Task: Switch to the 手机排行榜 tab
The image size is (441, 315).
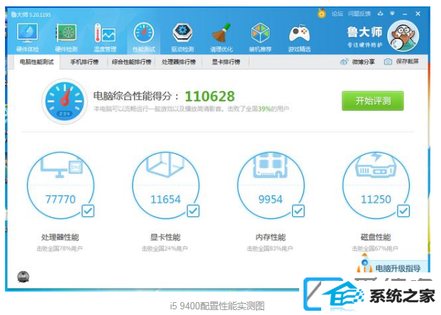Action: pyautogui.click(x=84, y=62)
